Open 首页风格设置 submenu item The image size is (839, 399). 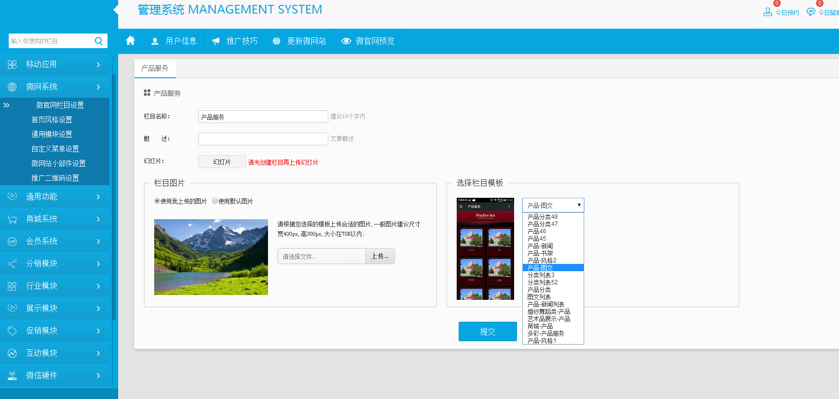52,120
